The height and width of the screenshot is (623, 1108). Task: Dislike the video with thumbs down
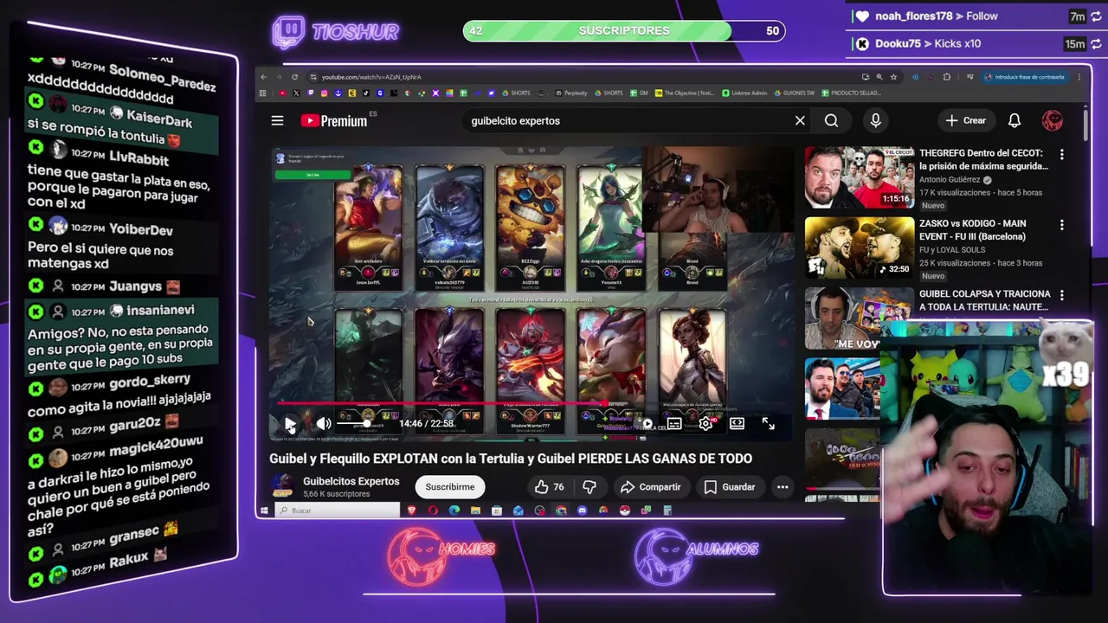tap(589, 487)
